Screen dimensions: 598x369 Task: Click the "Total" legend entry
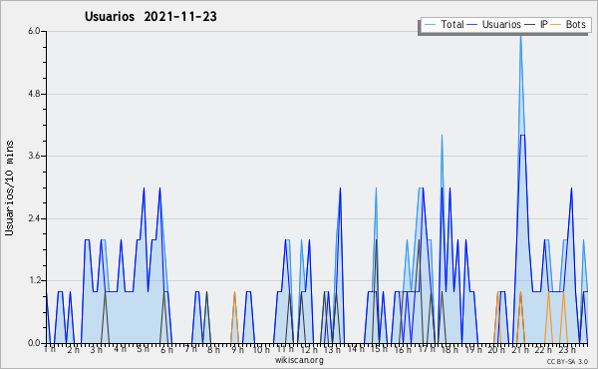pos(451,24)
